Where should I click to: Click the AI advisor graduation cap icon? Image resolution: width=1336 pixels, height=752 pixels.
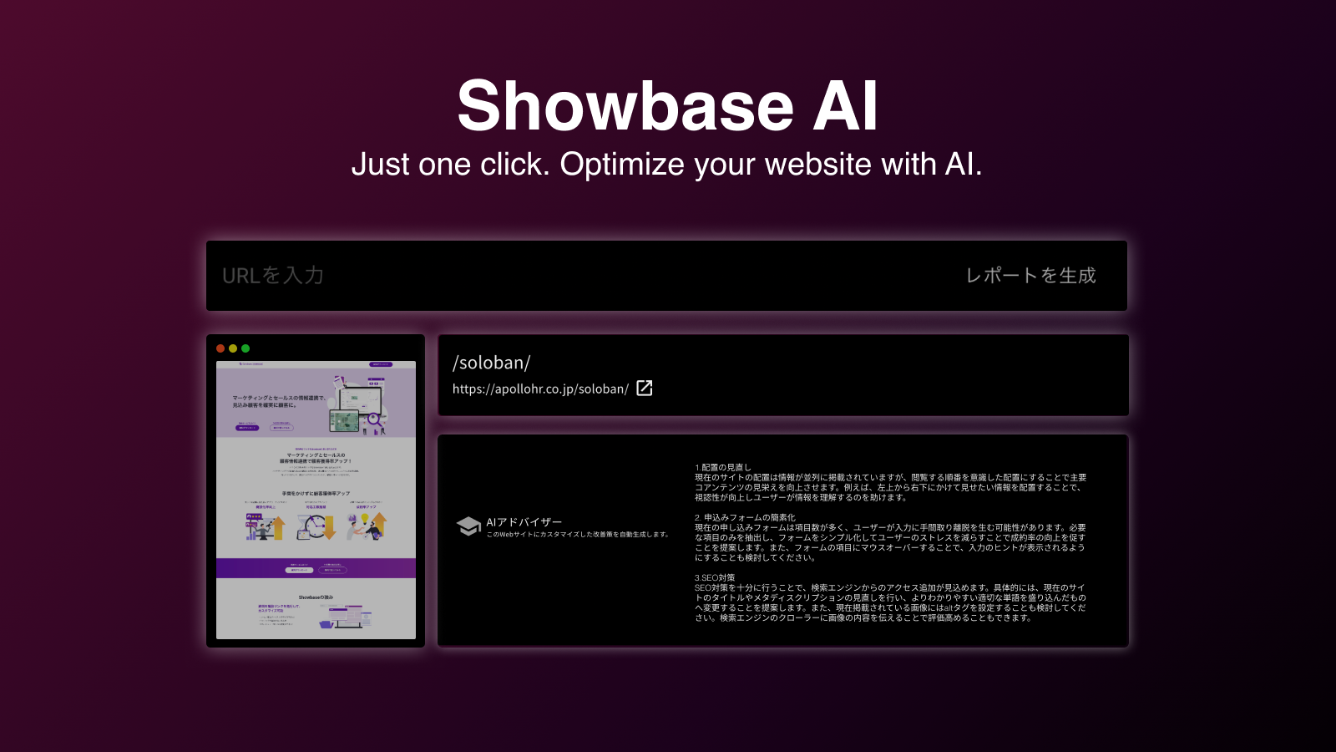[468, 526]
